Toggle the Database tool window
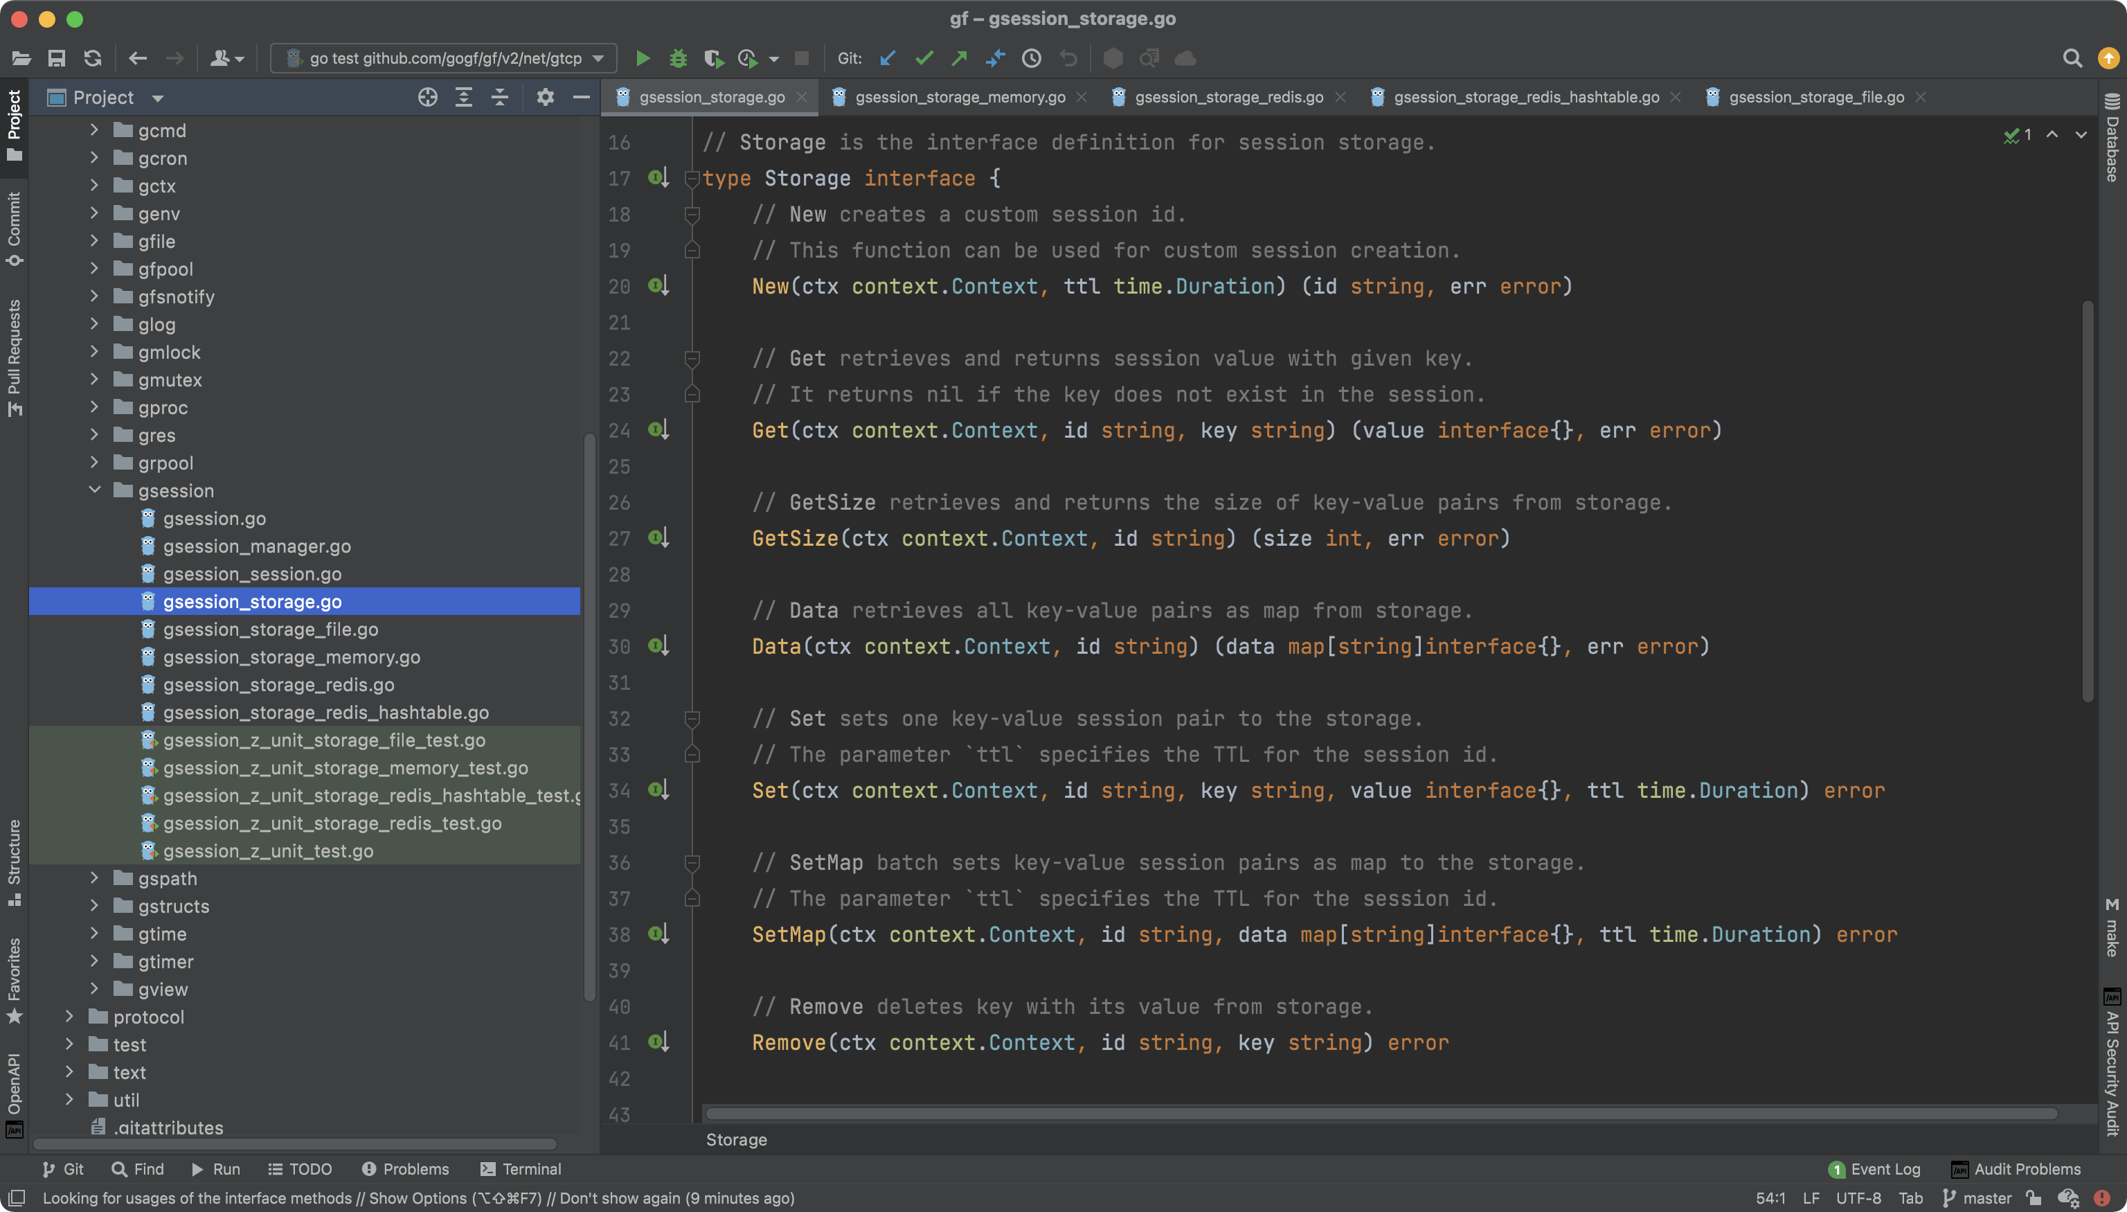The image size is (2127, 1212). coord(2112,137)
